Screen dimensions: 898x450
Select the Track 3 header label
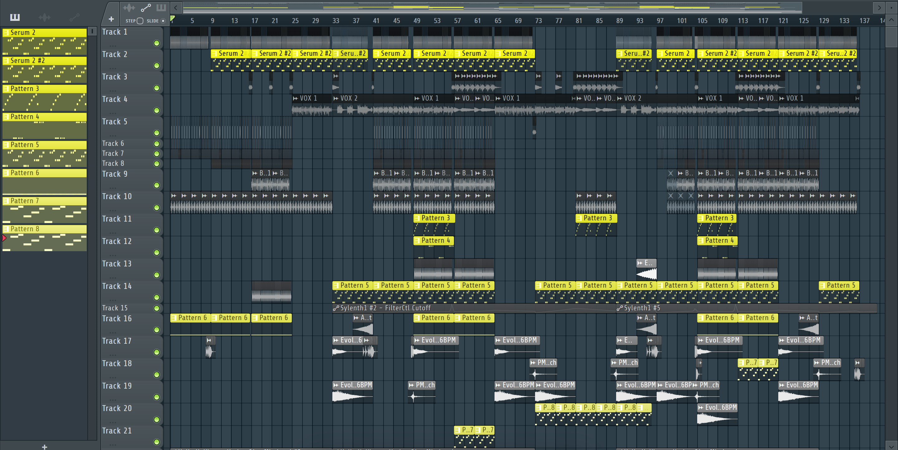(x=115, y=77)
